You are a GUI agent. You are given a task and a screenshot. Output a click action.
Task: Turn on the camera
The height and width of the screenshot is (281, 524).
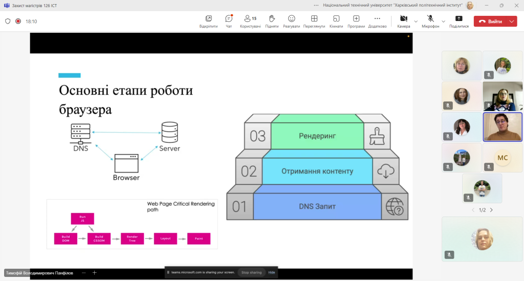coord(404,21)
